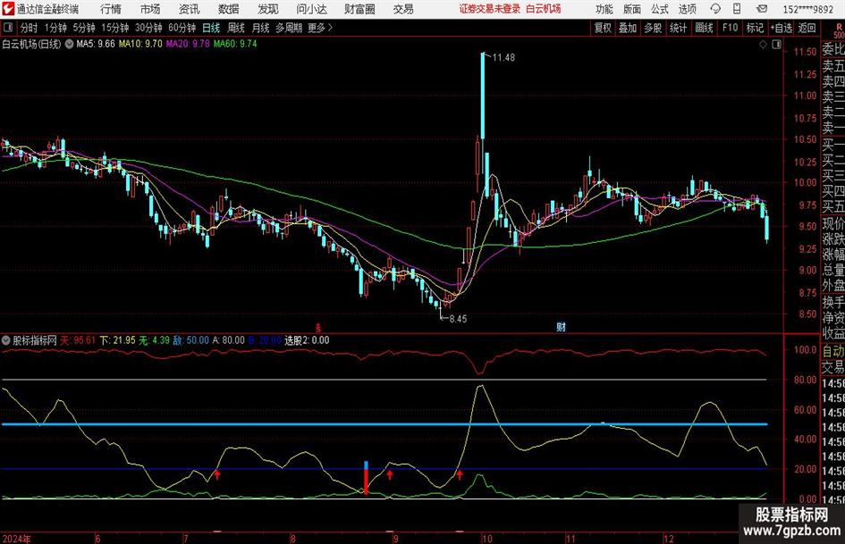Screen dimensions: 845x544
Task: Open the 市场 menu
Action: click(x=150, y=9)
